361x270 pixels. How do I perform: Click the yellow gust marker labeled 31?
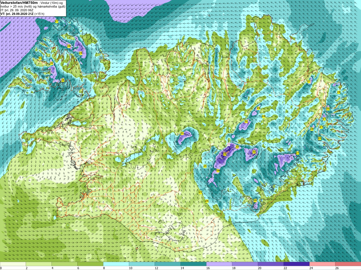click(x=182, y=133)
